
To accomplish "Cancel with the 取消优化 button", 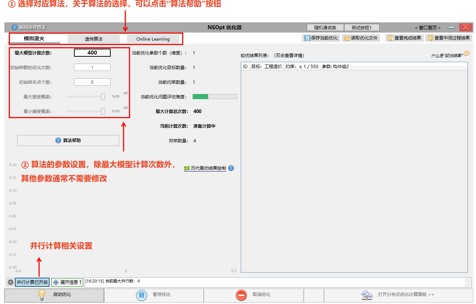I will [x=254, y=295].
